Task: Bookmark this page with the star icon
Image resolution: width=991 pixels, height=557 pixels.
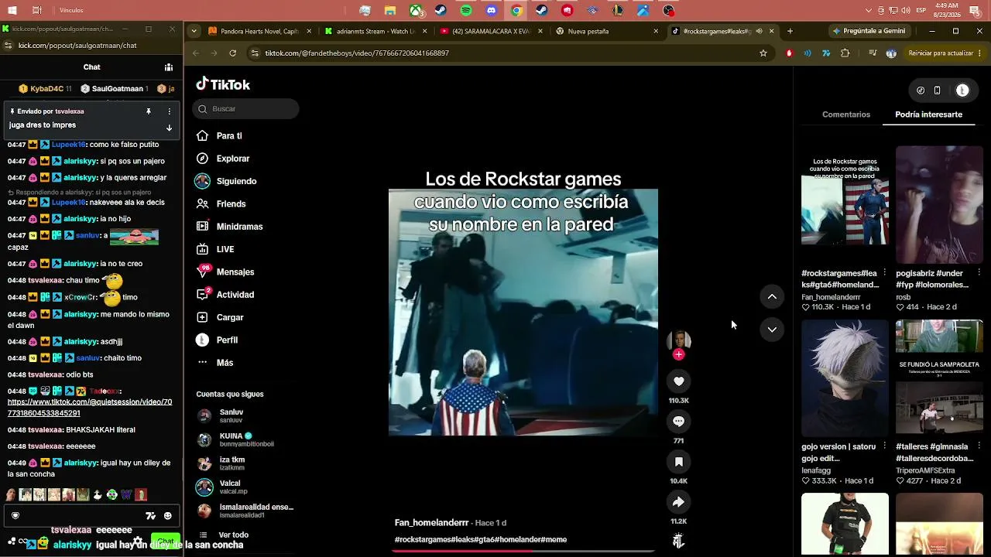Action: 763,53
